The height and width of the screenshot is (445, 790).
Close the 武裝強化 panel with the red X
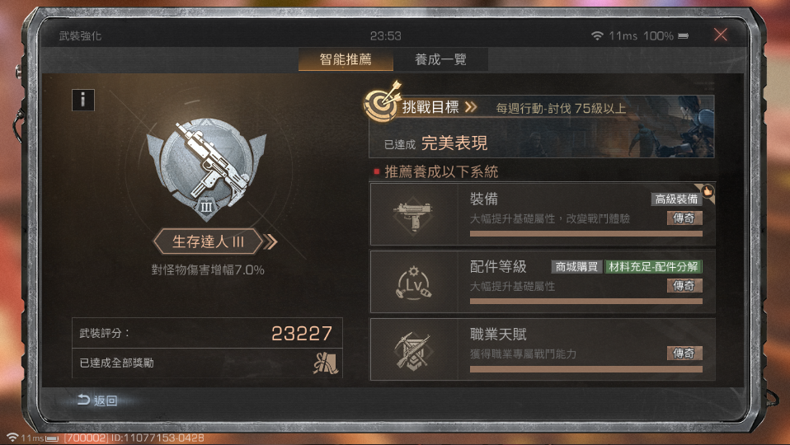point(721,35)
